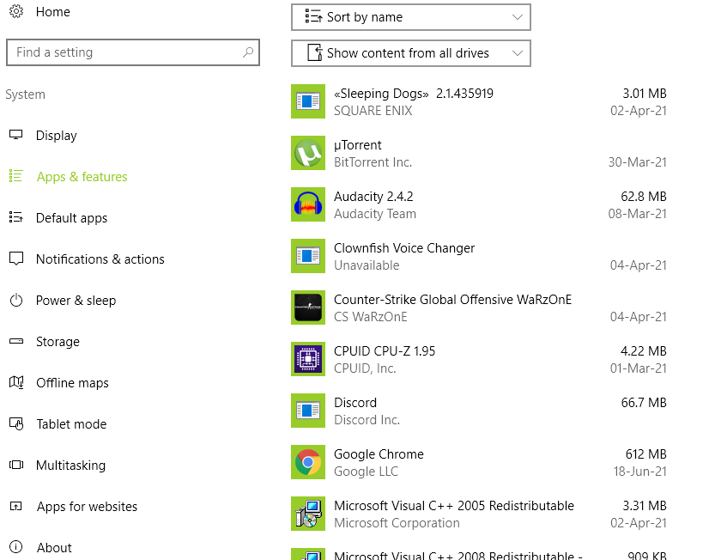Open the Show content from all drives dropdown

411,53
